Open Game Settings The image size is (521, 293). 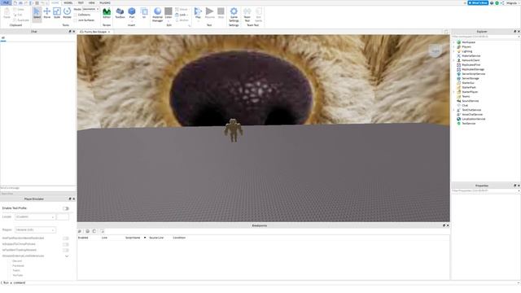tap(234, 15)
